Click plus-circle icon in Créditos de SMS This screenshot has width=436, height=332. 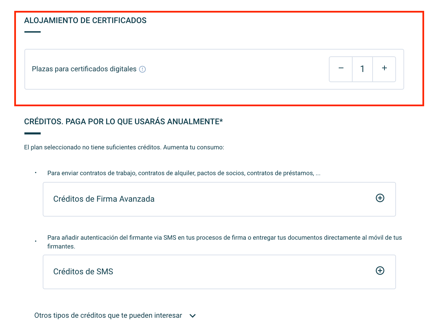click(380, 271)
